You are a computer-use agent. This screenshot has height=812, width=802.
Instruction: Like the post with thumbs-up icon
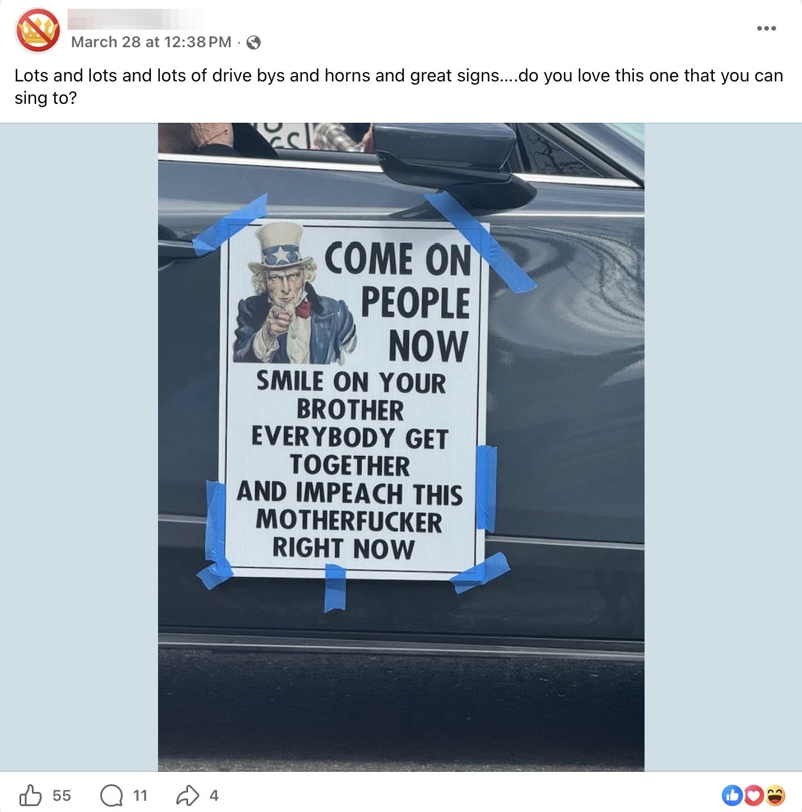click(31, 795)
